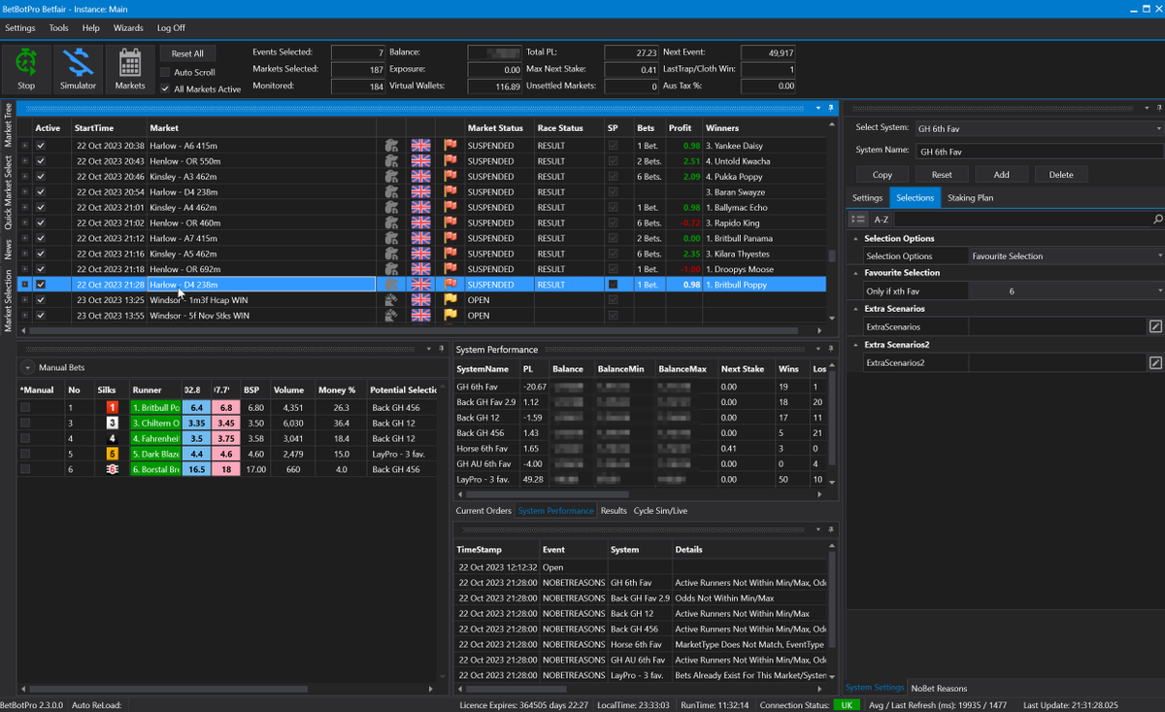
Task: Click UK flag in Henlow OR 550m row
Action: pos(420,161)
